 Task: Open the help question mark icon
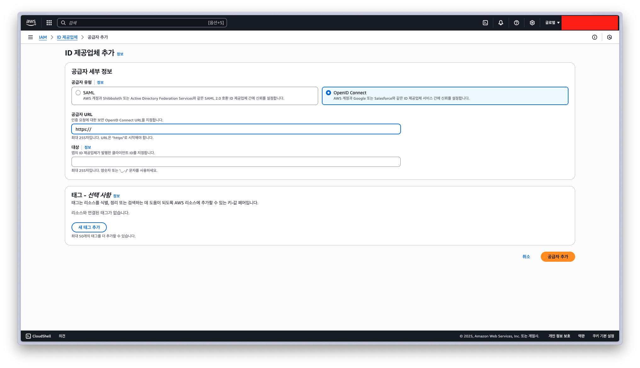[517, 23]
